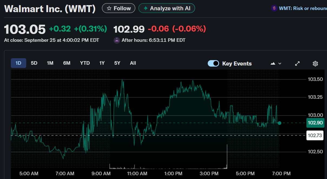Switch to the 1M range
Image resolution: width=327 pixels, height=179 pixels.
tap(50, 63)
